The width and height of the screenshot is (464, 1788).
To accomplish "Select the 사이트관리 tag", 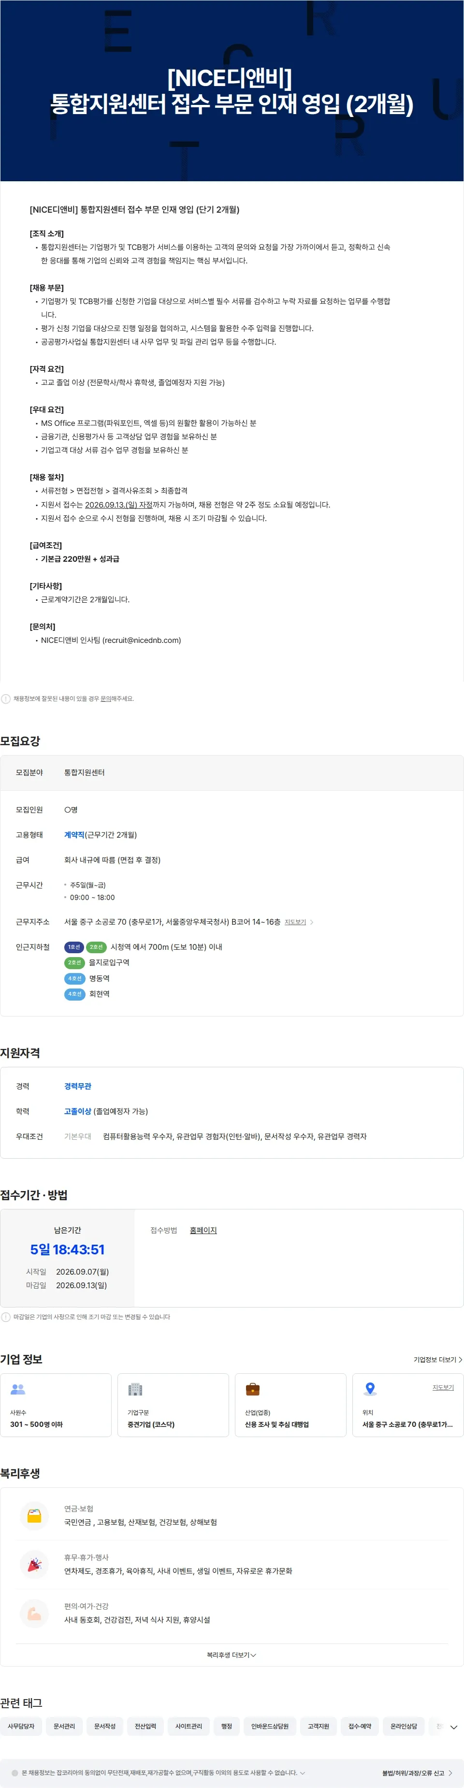I will pos(188,1726).
